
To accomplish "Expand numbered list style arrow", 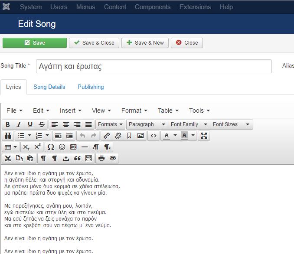I will 47,135.
